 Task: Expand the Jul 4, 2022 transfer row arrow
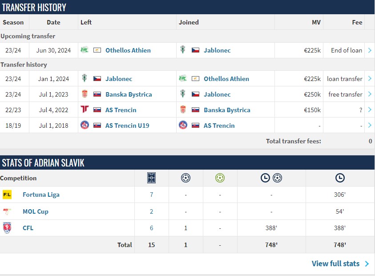click(x=370, y=110)
